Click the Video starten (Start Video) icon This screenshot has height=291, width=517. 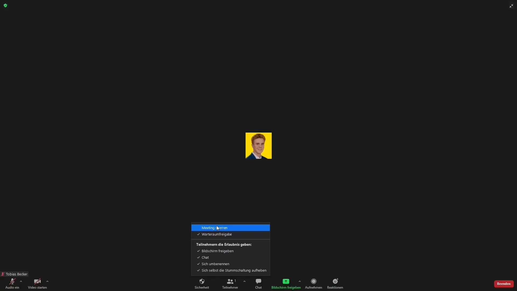[x=38, y=281]
